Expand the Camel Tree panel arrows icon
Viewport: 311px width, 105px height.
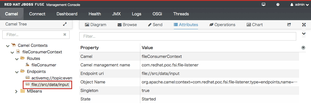tap(65, 24)
